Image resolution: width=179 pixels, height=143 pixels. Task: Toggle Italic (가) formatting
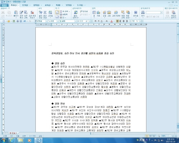pyautogui.click(x=98, y=21)
